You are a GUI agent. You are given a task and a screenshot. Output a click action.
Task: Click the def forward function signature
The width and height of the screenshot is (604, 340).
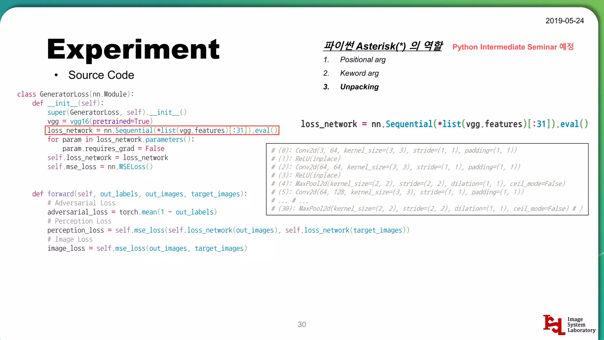[x=139, y=194]
